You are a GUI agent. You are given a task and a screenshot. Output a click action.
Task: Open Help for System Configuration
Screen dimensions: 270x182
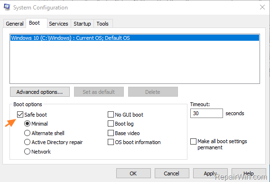coord(249,173)
